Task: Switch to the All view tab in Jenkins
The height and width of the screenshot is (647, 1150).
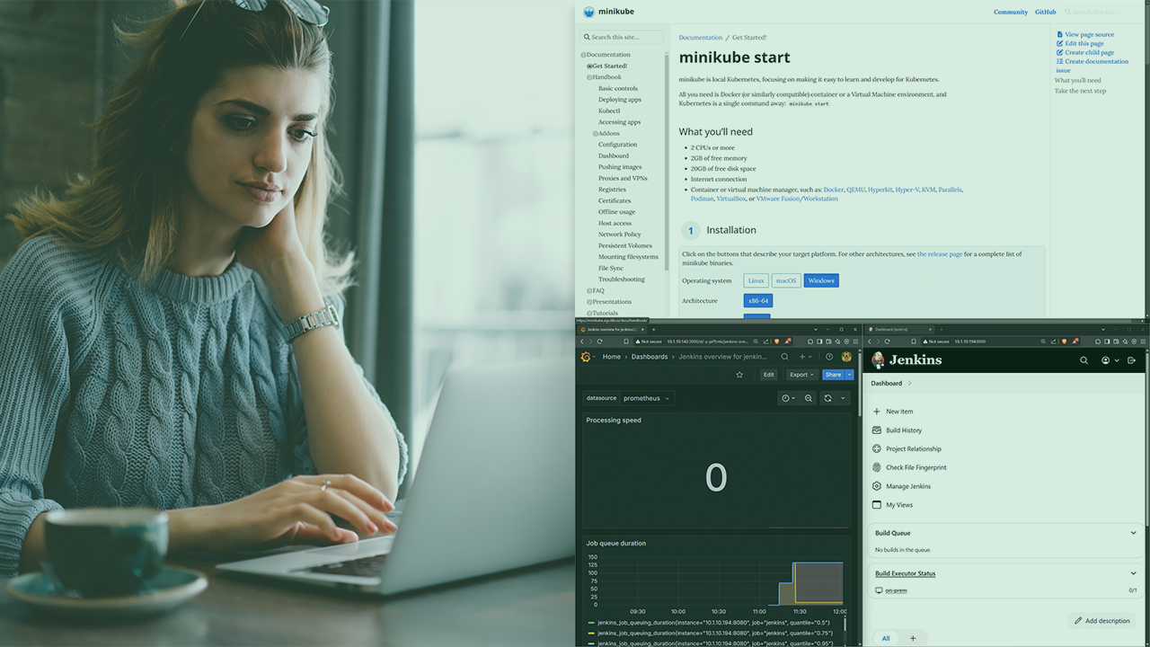Action: click(885, 638)
